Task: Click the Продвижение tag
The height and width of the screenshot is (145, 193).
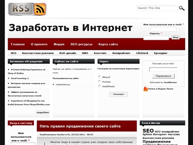Action: click(x=157, y=142)
